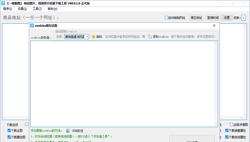Increase the 皮肤 skin number with up arrow
The height and width of the screenshot is (142, 250).
[247, 16]
